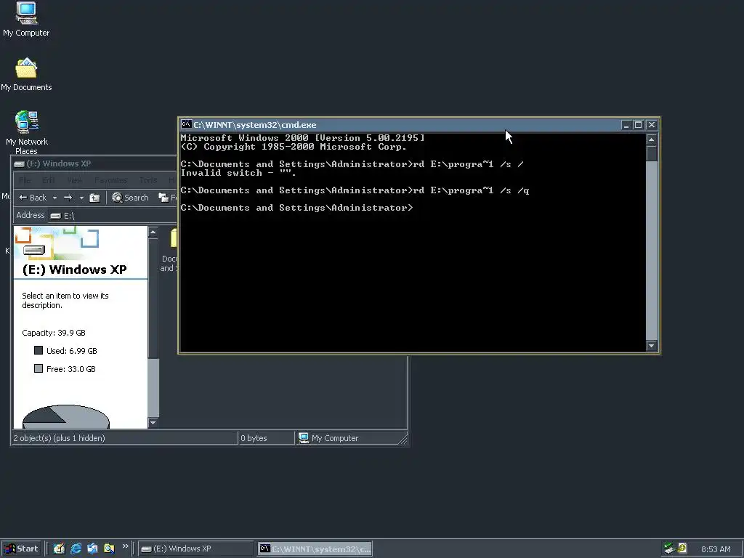
Task: Maximize the cmd.exe window
Action: (x=638, y=125)
